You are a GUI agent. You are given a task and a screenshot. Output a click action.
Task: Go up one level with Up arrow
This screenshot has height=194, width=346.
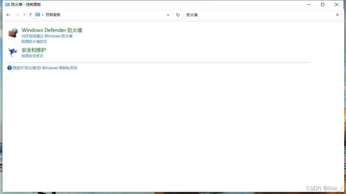(x=30, y=15)
